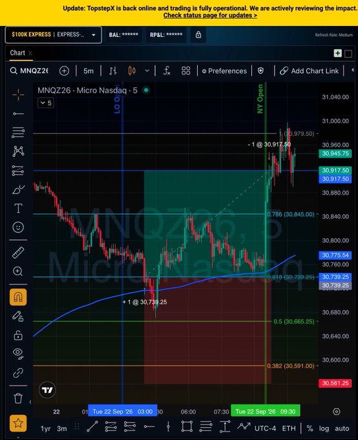The width and height of the screenshot is (358, 440).
Task: Open the $100K EXPRESS account dropdown
Action: (53, 35)
